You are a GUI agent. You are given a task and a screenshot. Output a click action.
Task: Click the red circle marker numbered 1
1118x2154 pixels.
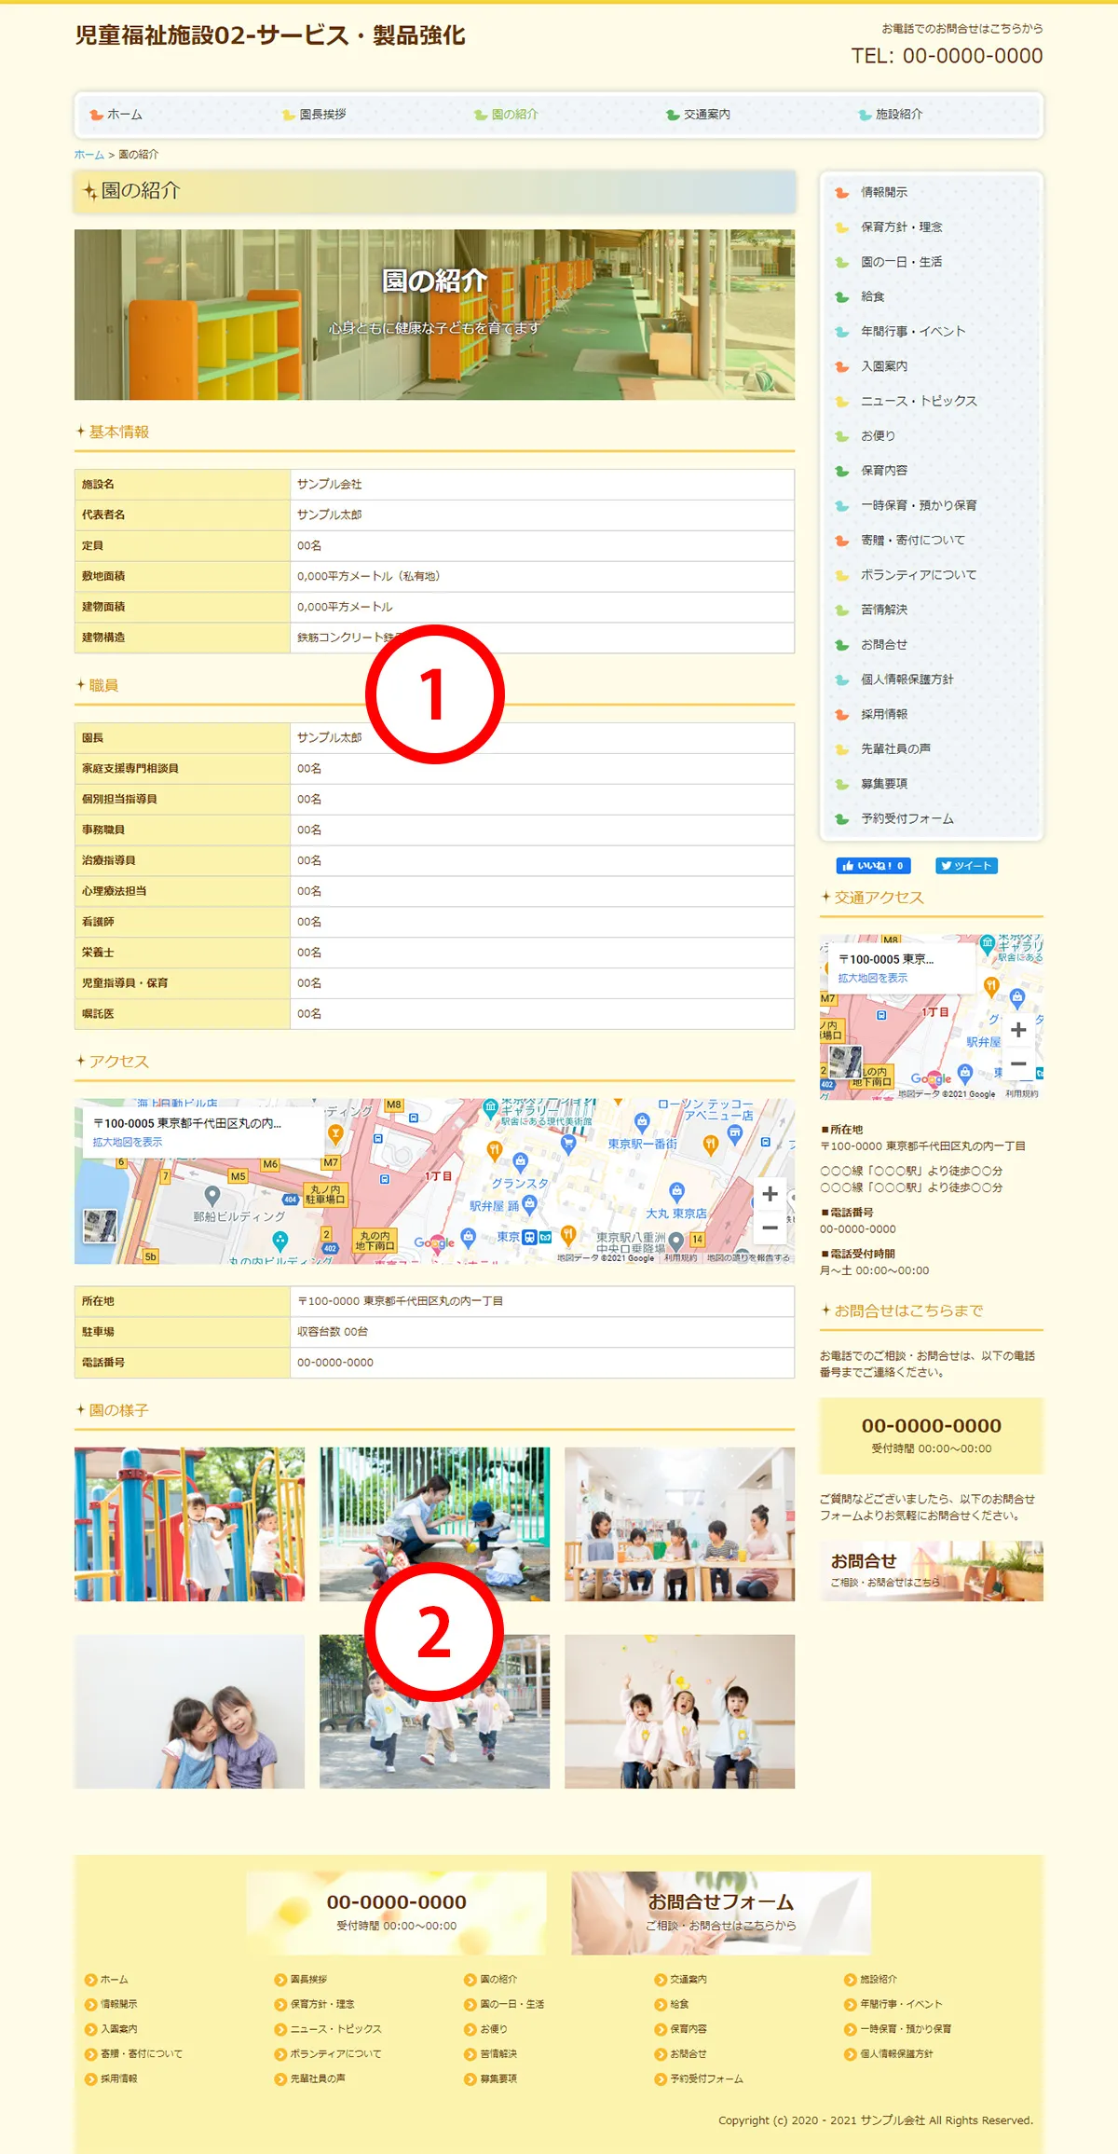(434, 694)
